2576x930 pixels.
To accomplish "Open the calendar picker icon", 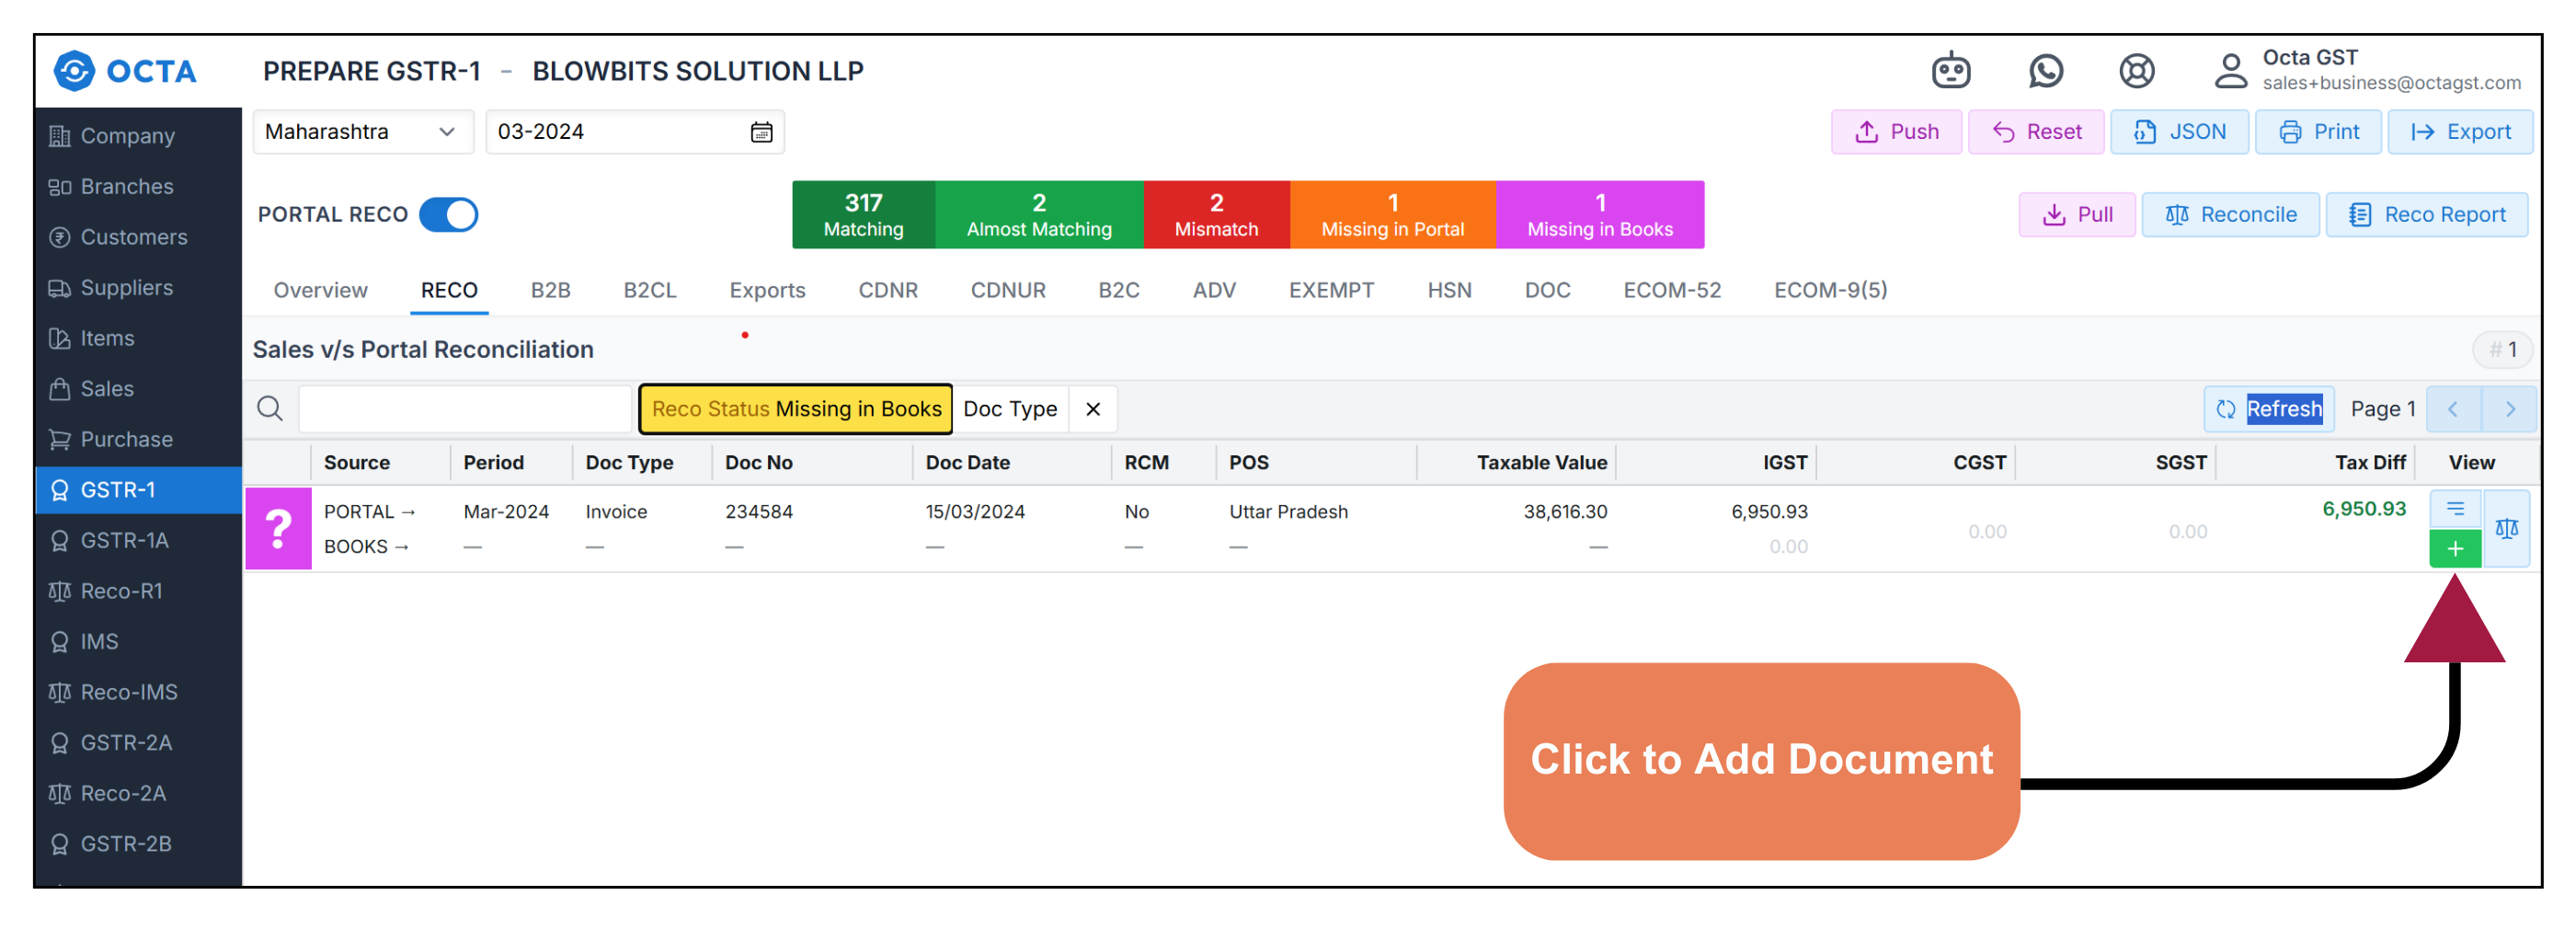I will click(x=761, y=132).
